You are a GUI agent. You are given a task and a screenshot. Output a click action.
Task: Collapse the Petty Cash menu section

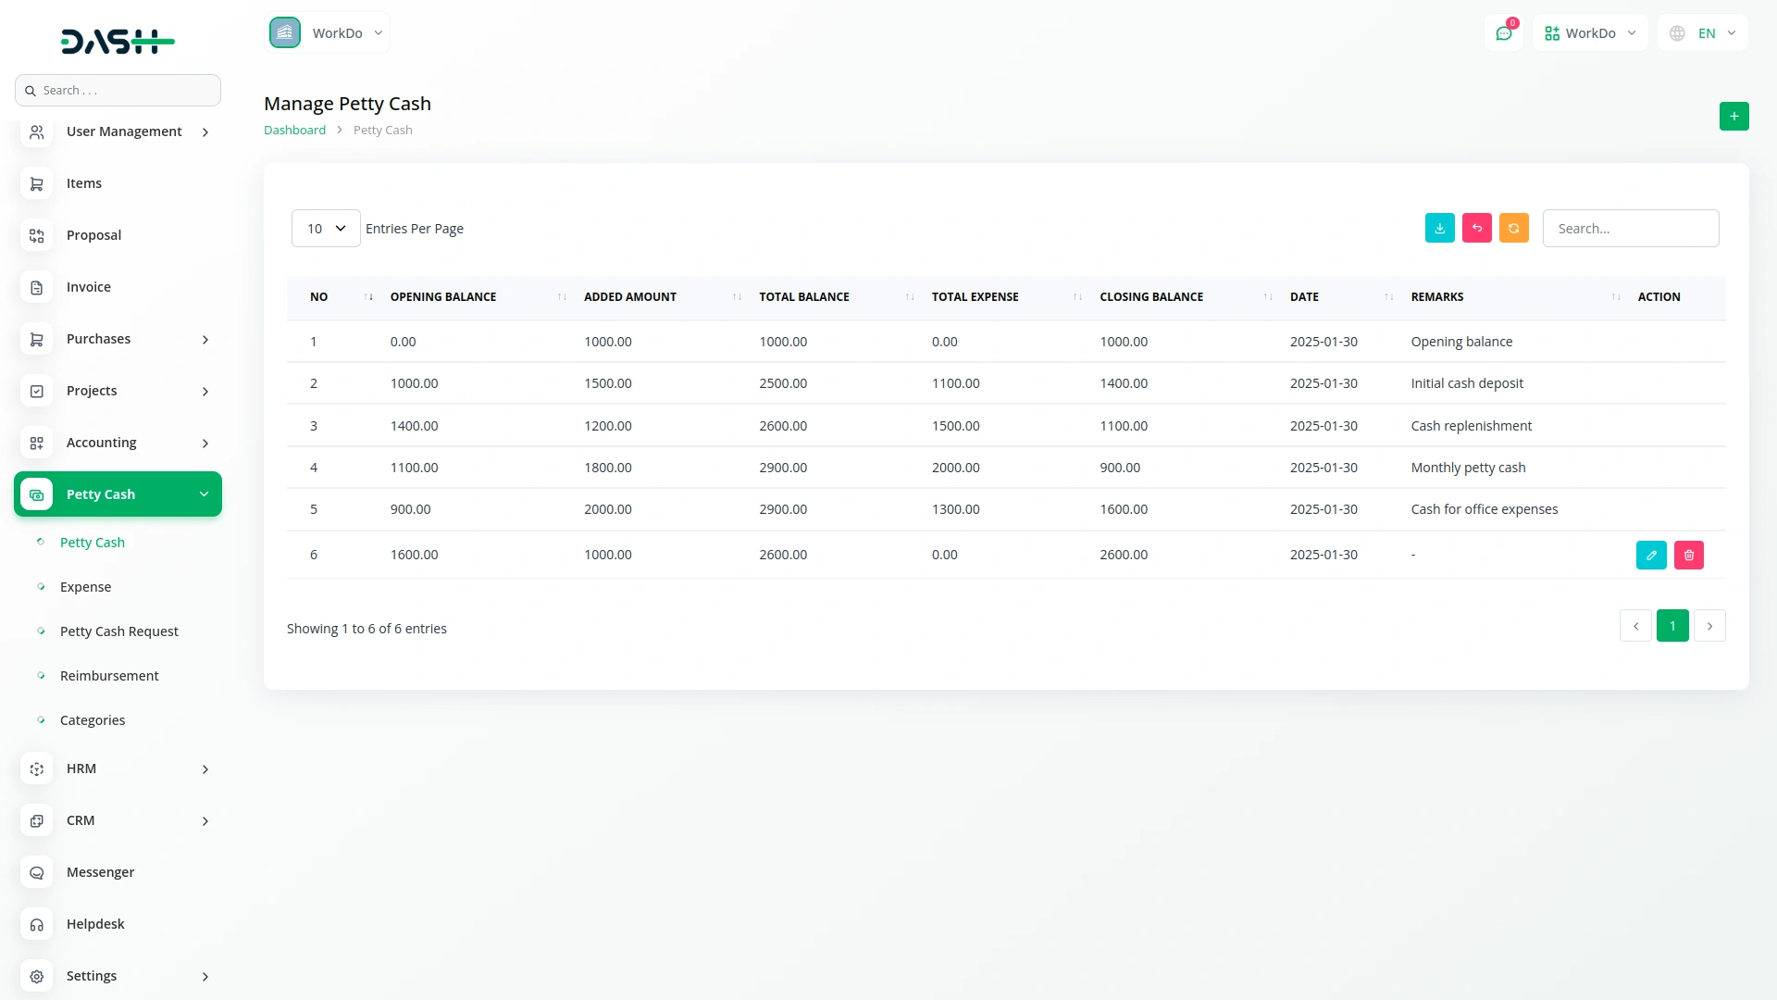[x=118, y=494]
